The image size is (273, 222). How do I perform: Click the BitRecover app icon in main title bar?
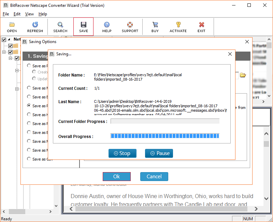(5, 5)
